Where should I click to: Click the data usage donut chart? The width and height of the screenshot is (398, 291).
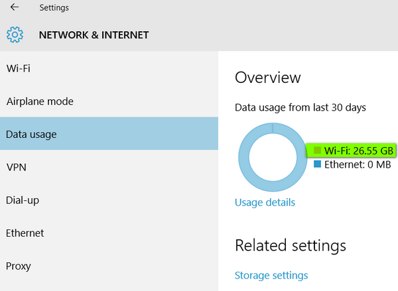tap(273, 157)
